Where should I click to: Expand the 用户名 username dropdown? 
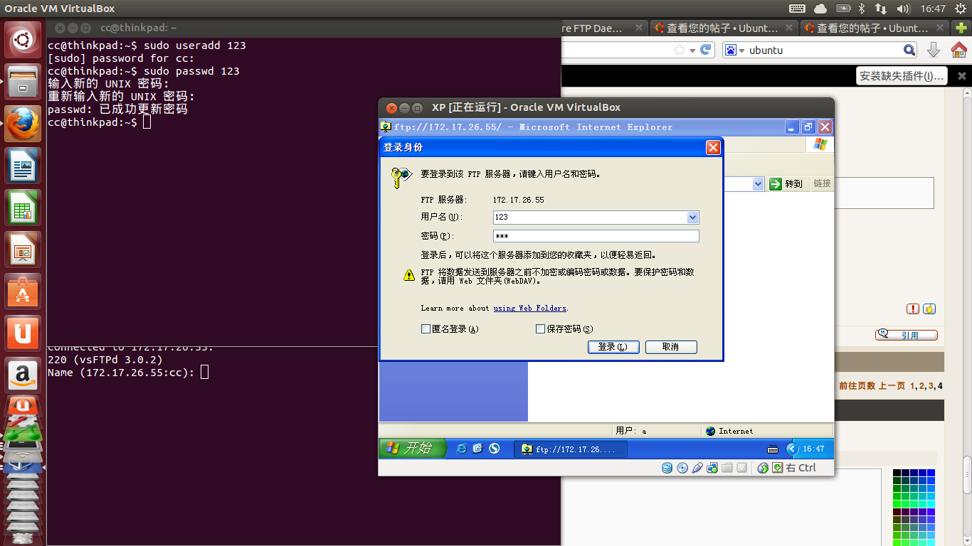click(x=693, y=218)
